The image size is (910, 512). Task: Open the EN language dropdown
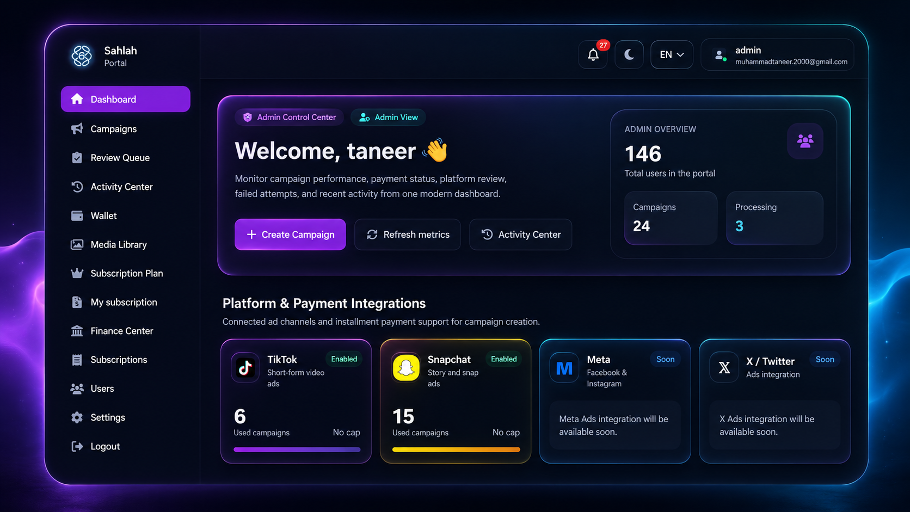point(672,54)
